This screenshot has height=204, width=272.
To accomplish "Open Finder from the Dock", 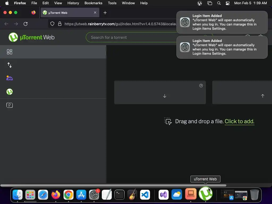I will pyautogui.click(x=18, y=195).
